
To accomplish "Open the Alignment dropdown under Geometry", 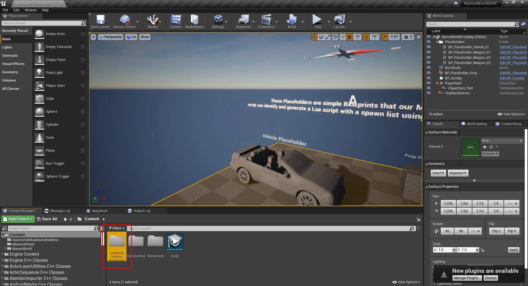I will [x=458, y=173].
